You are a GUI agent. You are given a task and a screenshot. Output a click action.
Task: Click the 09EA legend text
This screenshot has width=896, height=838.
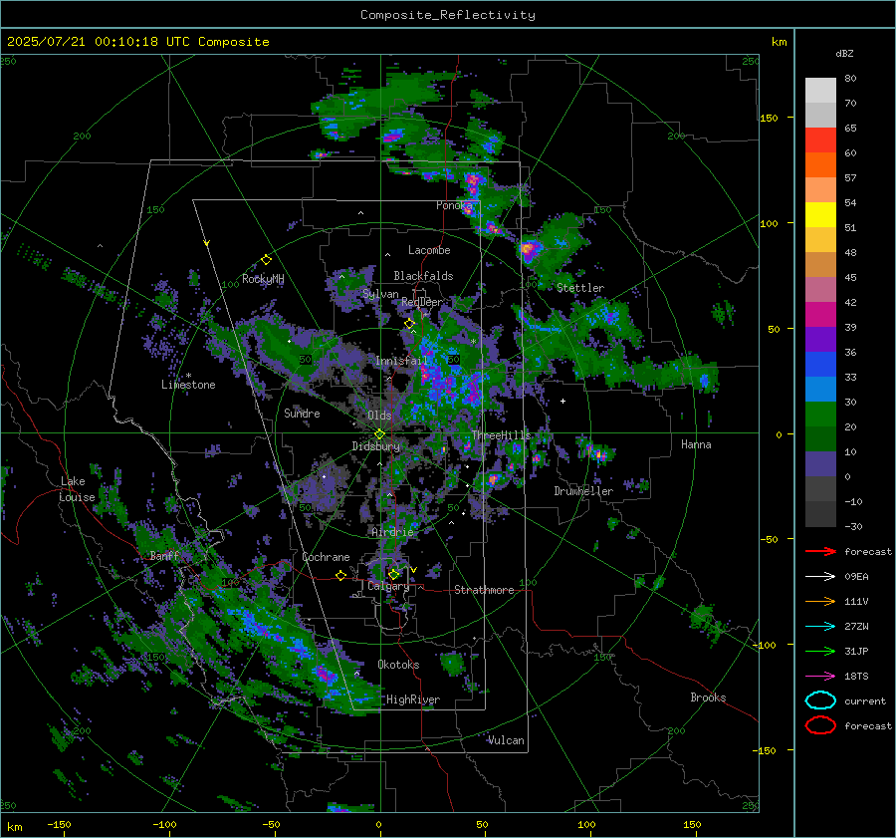[856, 577]
